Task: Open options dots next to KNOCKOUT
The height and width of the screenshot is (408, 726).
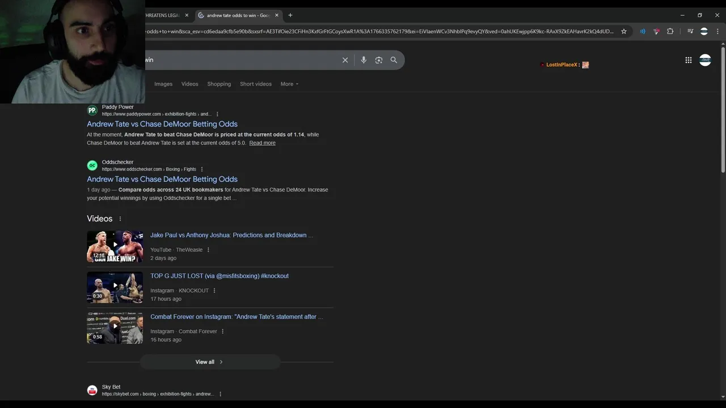Action: tap(214, 291)
